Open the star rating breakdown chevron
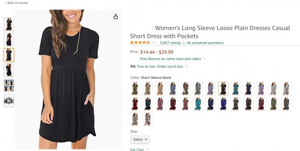The height and width of the screenshot is (151, 300). click(153, 43)
